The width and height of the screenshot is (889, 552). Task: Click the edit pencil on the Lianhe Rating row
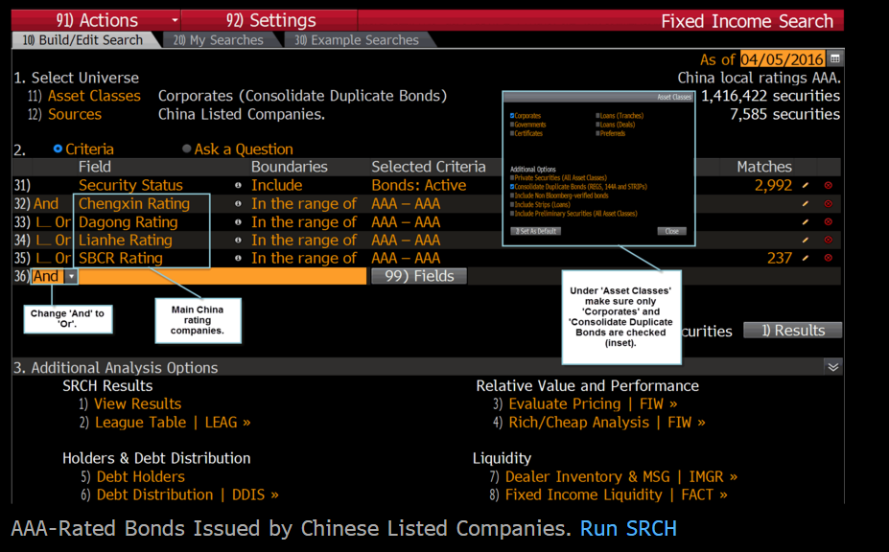[x=806, y=240]
